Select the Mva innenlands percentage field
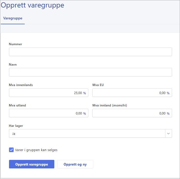180x179 pixels. pyautogui.click(x=49, y=92)
